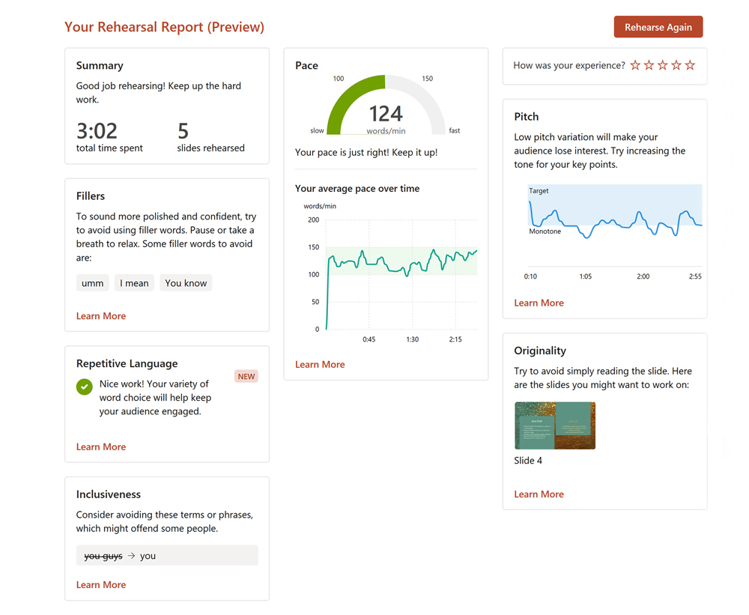Screen dimensions: 749x615
Task: Click the Rehearse Again button
Action: coord(658,27)
